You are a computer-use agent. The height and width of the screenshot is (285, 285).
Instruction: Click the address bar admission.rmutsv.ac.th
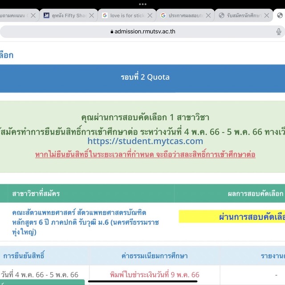pyautogui.click(x=142, y=32)
